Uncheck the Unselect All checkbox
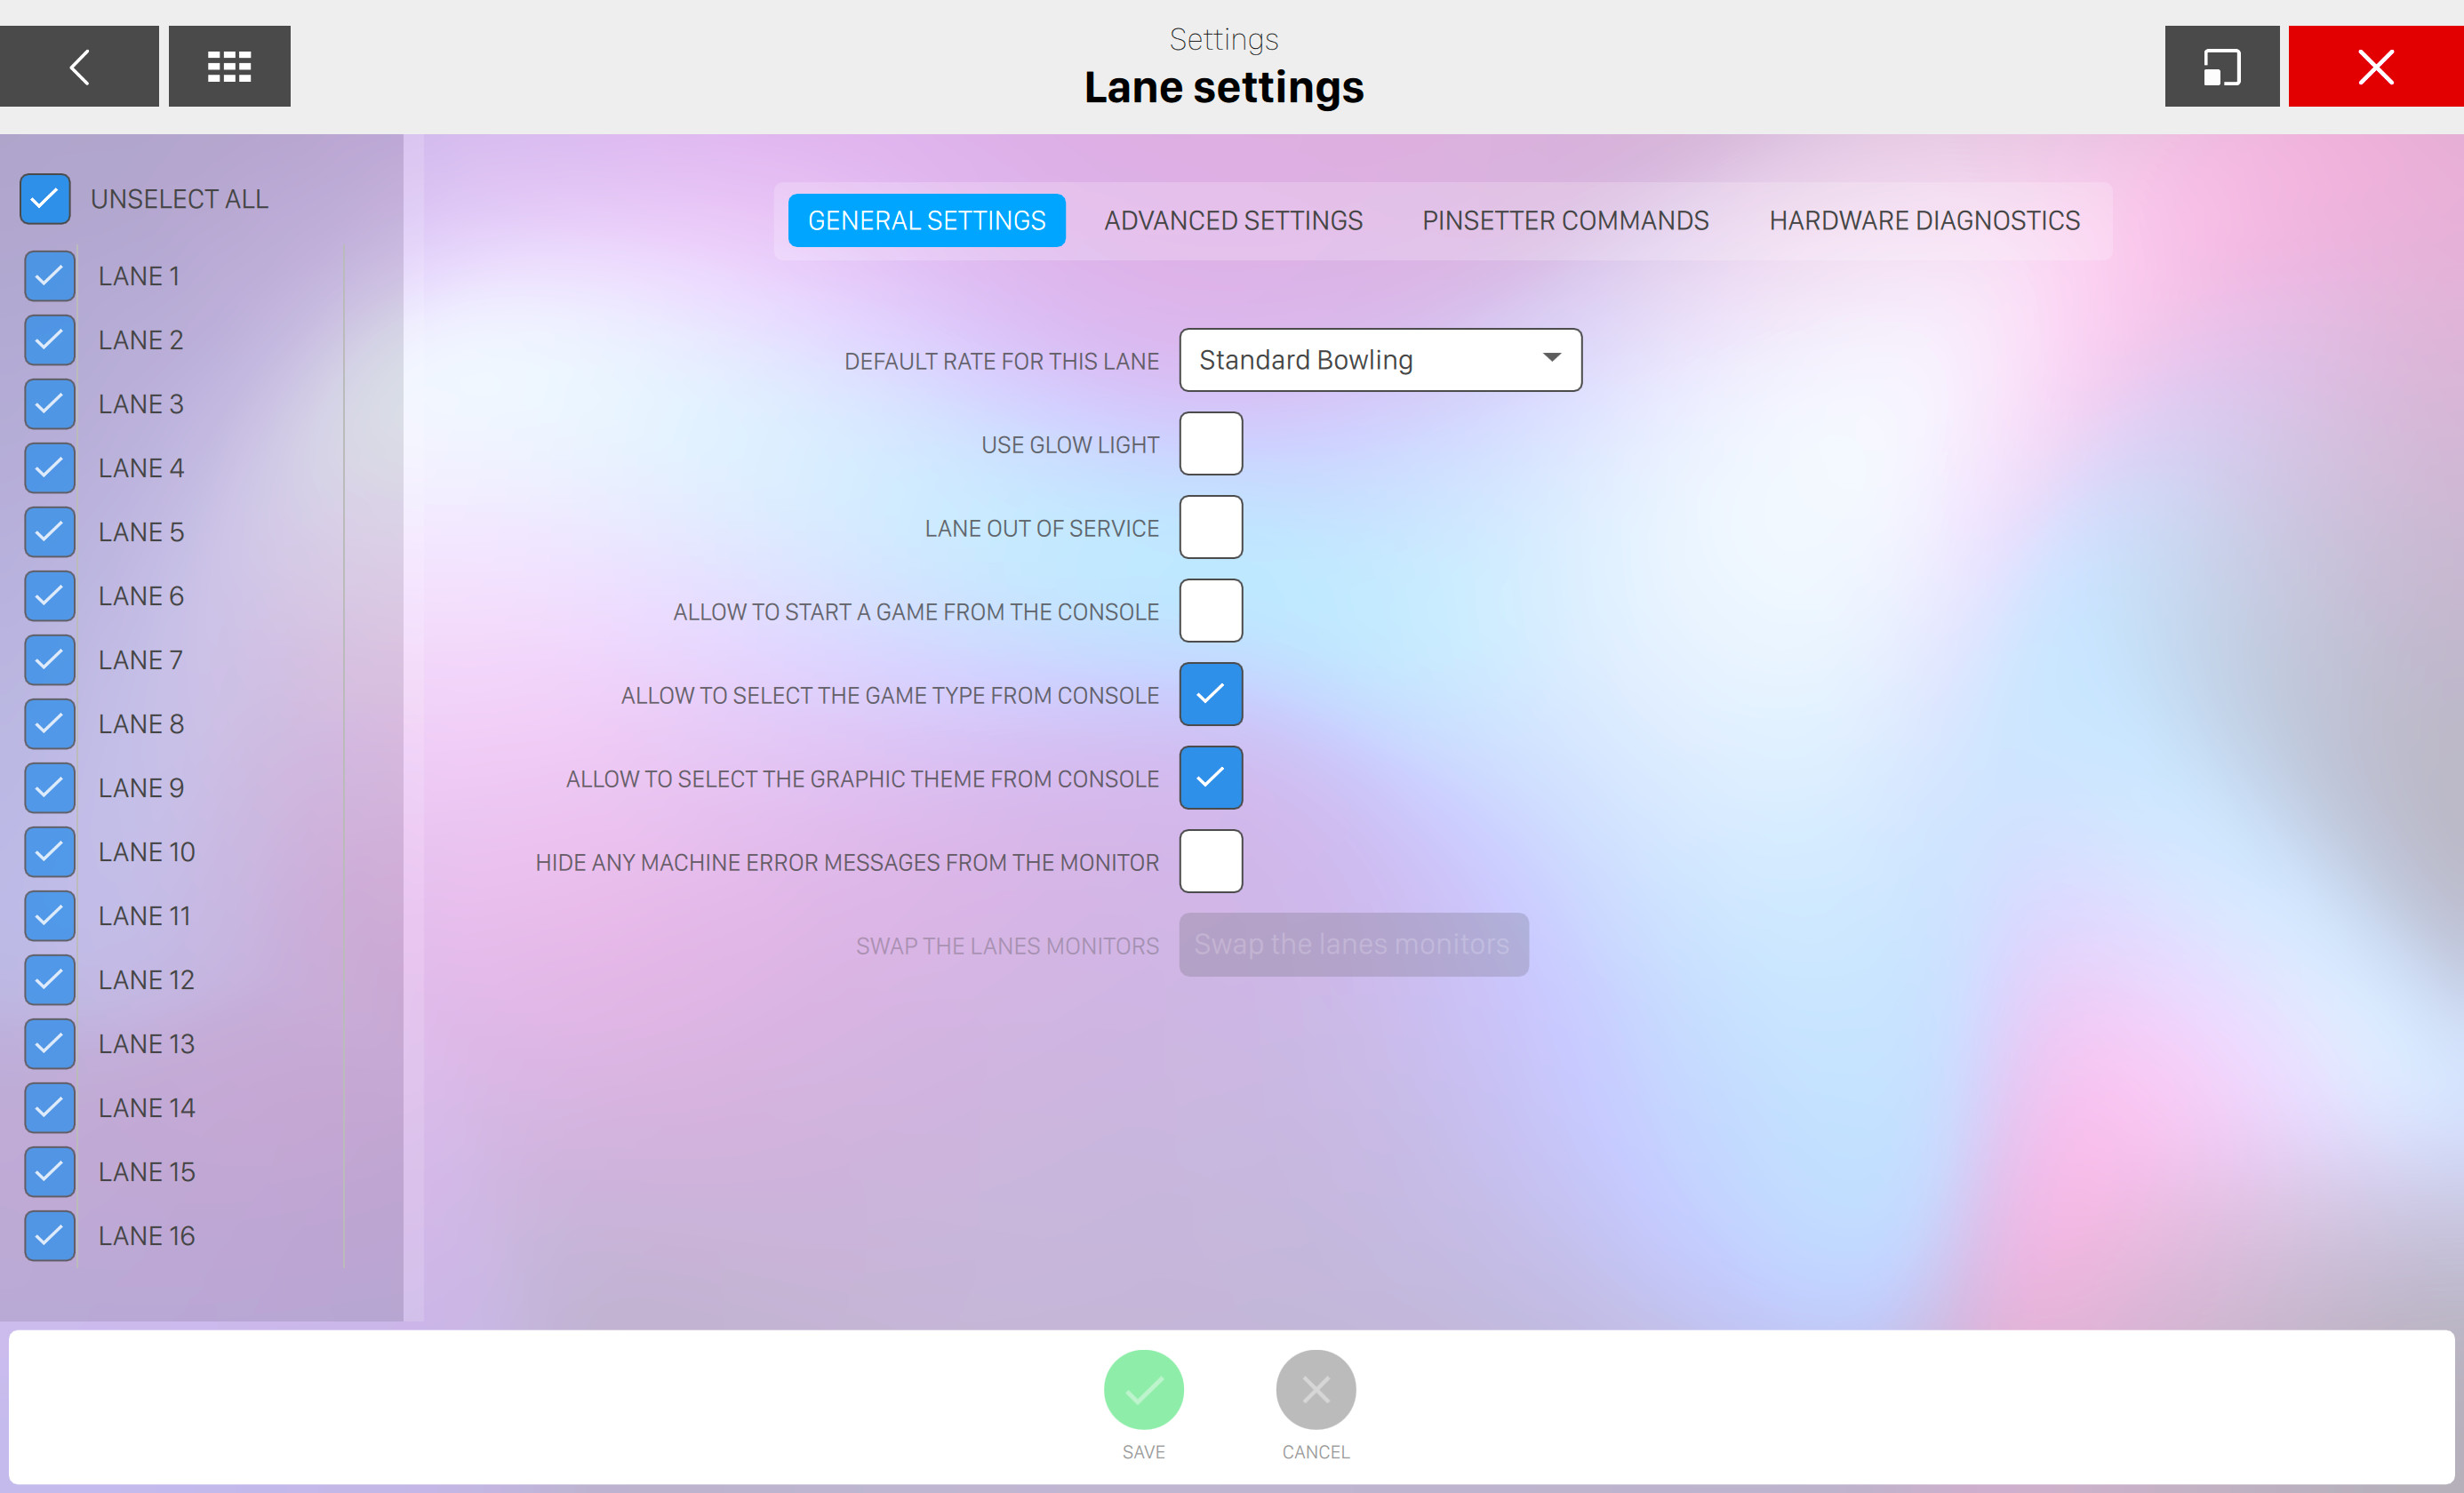This screenshot has height=1493, width=2464. click(45, 198)
